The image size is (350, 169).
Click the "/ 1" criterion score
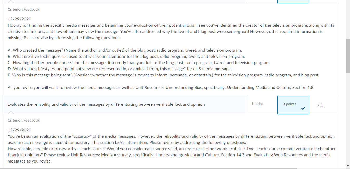pyautogui.click(x=320, y=105)
